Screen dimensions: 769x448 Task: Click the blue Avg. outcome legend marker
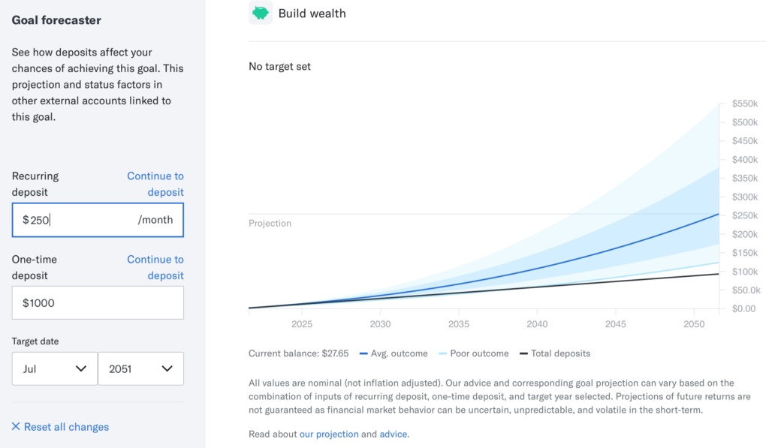tap(363, 353)
